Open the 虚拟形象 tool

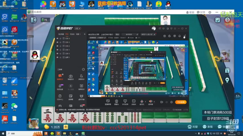[81, 97]
